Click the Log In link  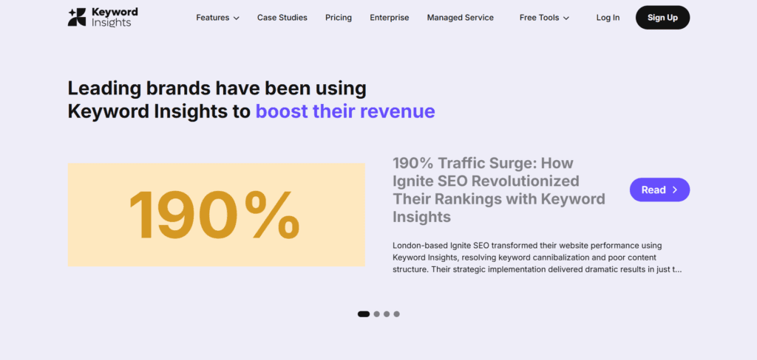pos(608,18)
